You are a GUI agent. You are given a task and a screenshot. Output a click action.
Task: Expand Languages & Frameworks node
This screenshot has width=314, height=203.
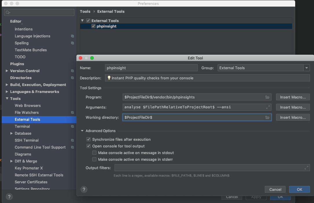[7, 92]
